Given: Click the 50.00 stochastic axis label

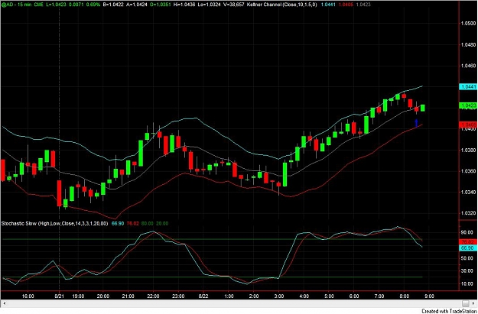Looking at the screenshot, I should coord(468,258).
